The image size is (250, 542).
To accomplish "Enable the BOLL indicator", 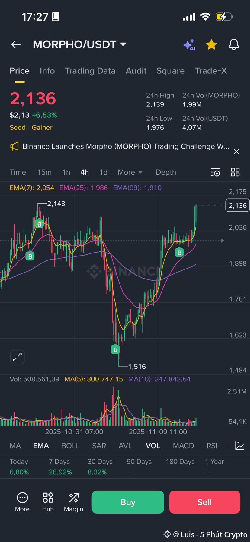I will pyautogui.click(x=70, y=446).
